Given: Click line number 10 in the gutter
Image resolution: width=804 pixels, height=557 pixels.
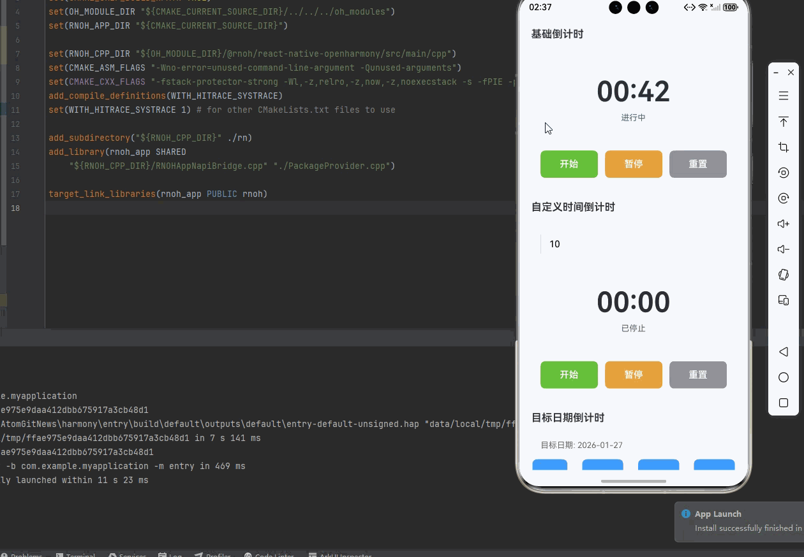Looking at the screenshot, I should pyautogui.click(x=15, y=96).
